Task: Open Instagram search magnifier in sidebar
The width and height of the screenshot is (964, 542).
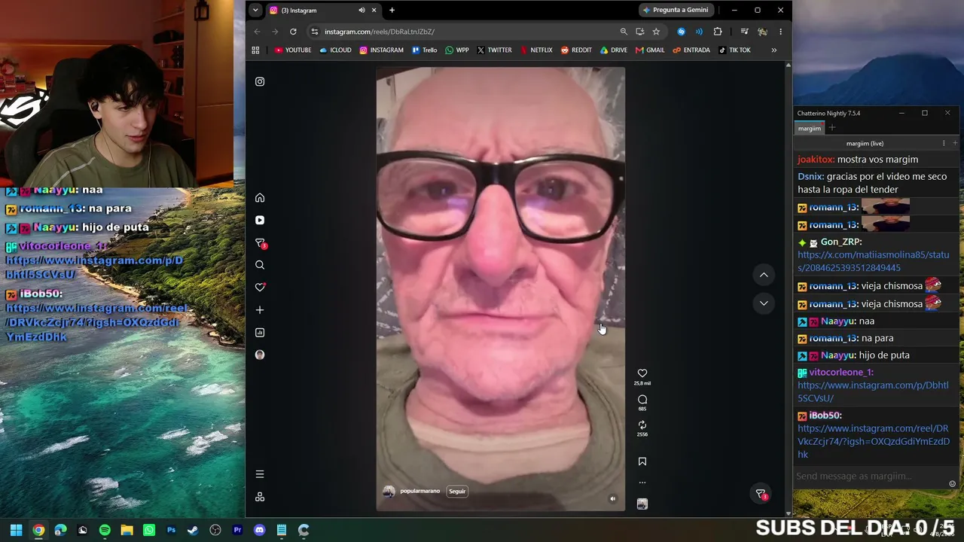Action: (260, 265)
